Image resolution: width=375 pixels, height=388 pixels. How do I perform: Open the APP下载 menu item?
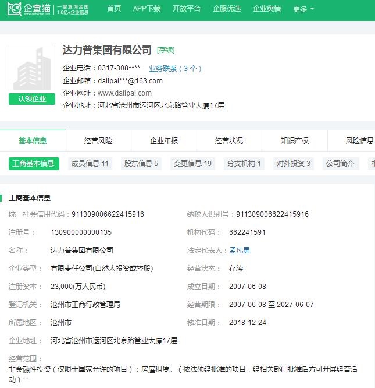(147, 9)
